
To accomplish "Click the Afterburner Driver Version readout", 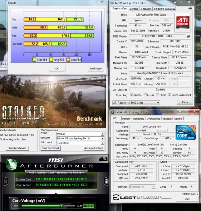I will (x=62, y=185).
